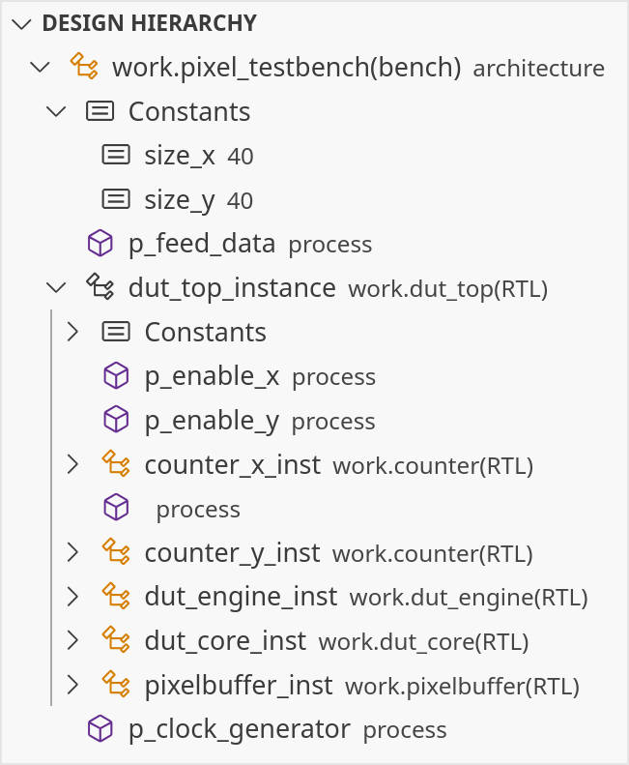Image resolution: width=629 pixels, height=765 pixels.
Task: Click the cube icon beside p_feed_data
Action: [100, 244]
